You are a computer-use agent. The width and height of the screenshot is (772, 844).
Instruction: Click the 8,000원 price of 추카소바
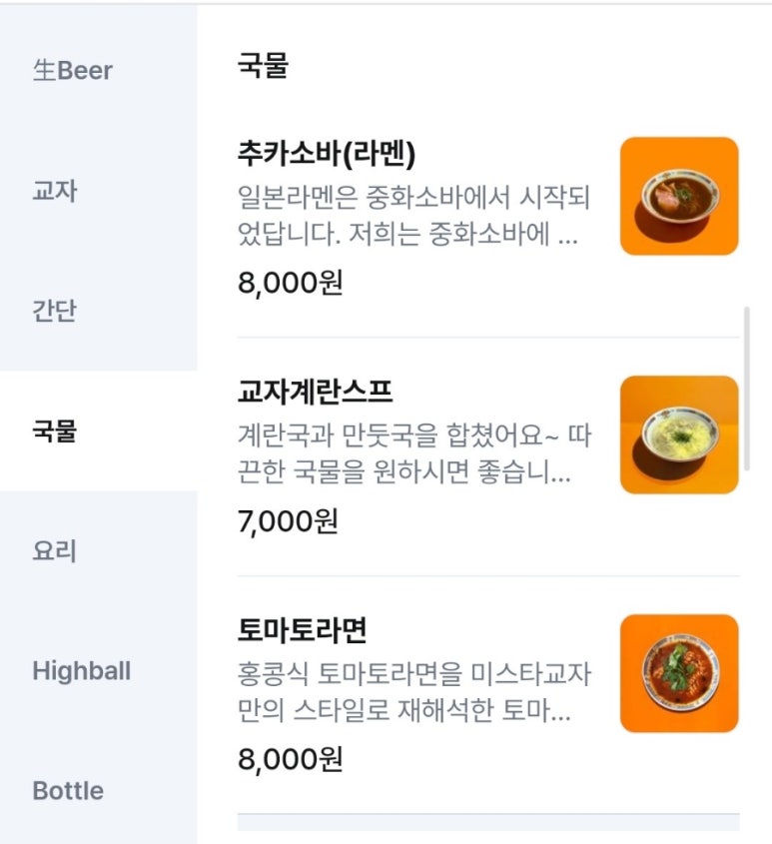[290, 283]
